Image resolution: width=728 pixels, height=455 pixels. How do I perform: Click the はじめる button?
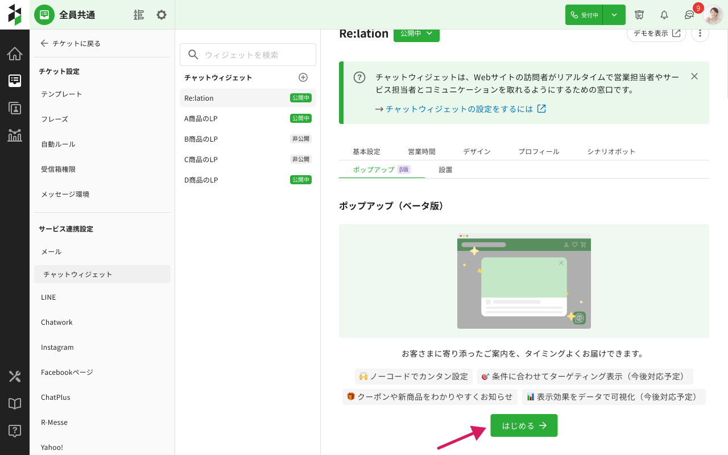(524, 425)
